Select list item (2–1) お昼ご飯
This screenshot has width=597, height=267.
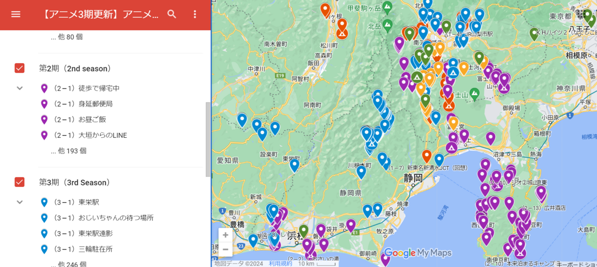(x=78, y=119)
